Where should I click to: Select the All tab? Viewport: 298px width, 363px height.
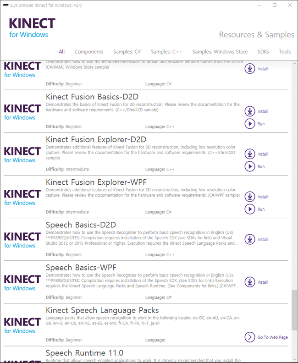pos(61,52)
